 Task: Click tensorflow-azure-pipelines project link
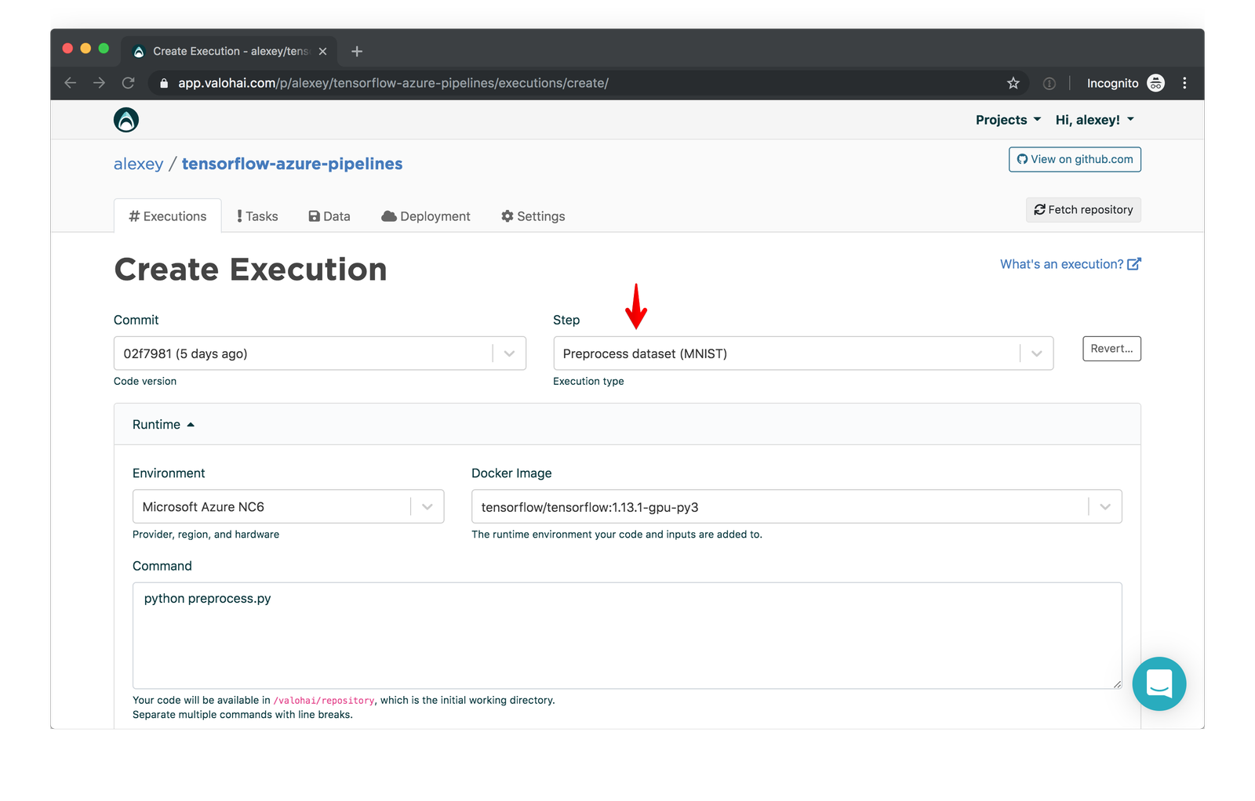[x=292, y=164]
